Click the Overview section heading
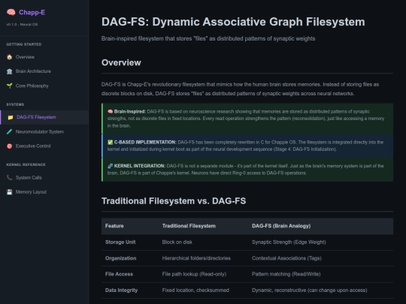406x304 pixels. pos(121,62)
